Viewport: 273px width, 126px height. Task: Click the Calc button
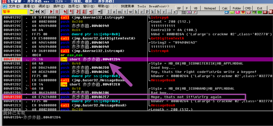(x=225, y=8)
